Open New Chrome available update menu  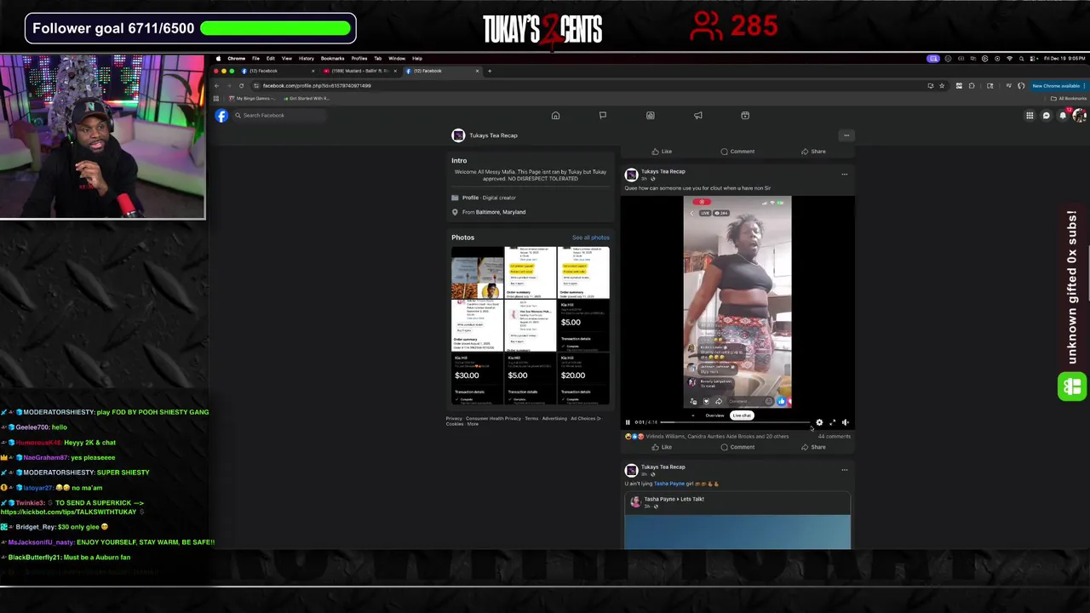click(1057, 86)
